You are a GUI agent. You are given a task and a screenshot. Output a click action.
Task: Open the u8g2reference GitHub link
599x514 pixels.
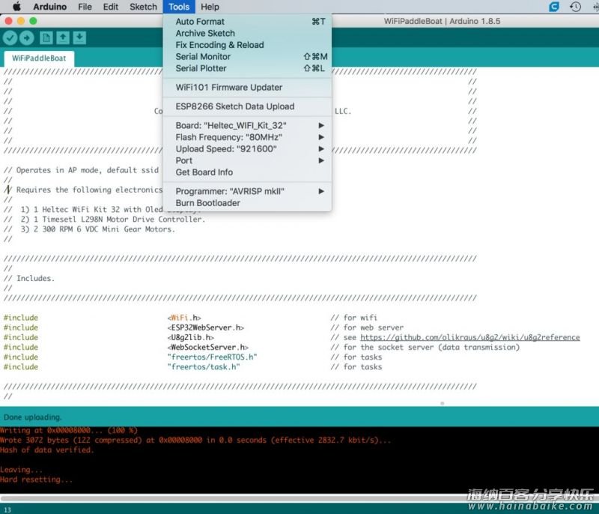[470, 337]
